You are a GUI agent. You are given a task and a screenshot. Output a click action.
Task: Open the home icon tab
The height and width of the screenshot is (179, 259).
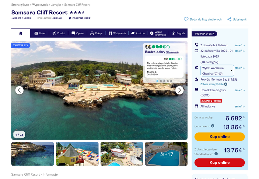point(21,33)
